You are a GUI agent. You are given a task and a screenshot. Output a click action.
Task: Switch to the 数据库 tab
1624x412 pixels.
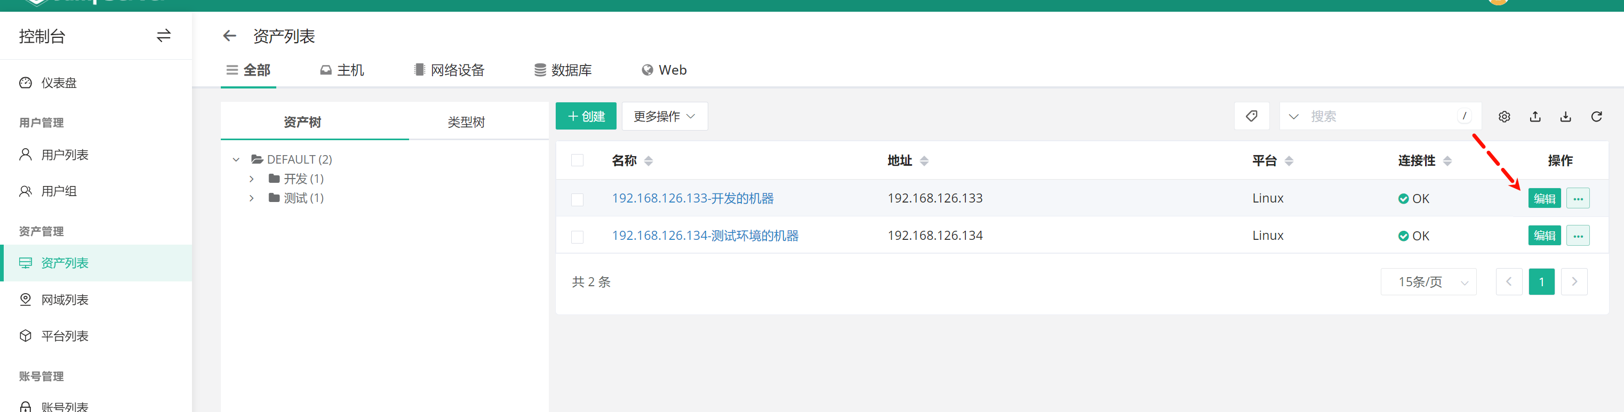click(563, 70)
